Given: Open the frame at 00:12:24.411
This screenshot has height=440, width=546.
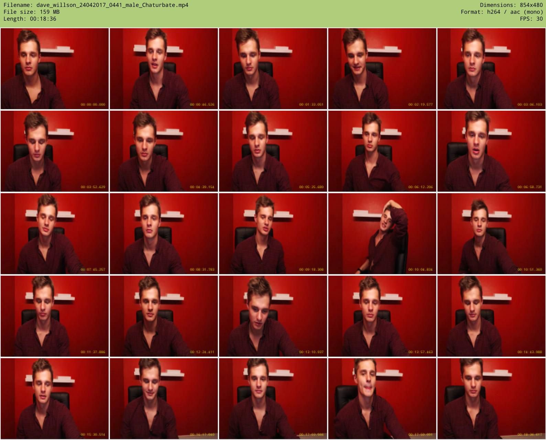Looking at the screenshot, I should [x=164, y=316].
